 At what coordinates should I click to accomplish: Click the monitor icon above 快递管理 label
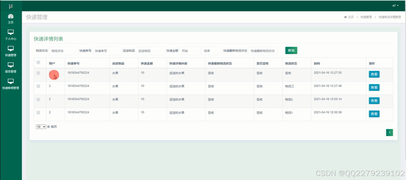(11, 49)
